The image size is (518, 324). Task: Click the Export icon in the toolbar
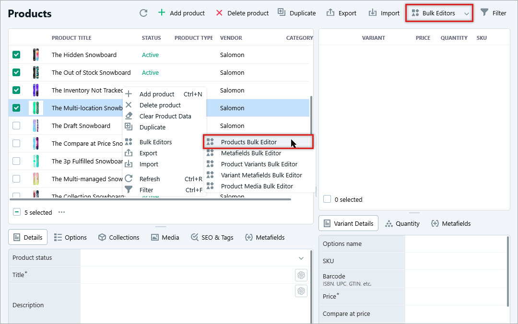click(330, 12)
